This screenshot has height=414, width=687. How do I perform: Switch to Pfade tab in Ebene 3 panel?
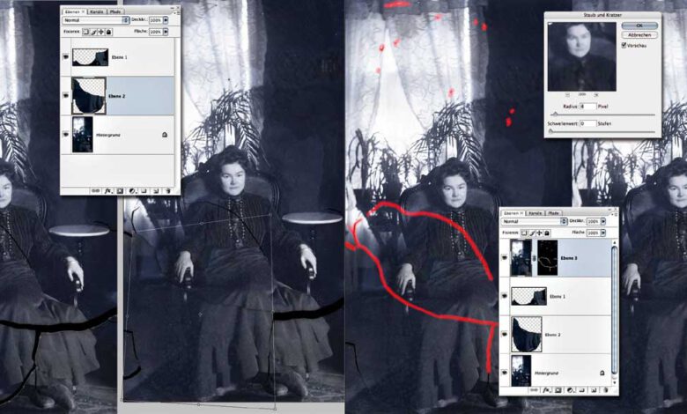[553, 213]
